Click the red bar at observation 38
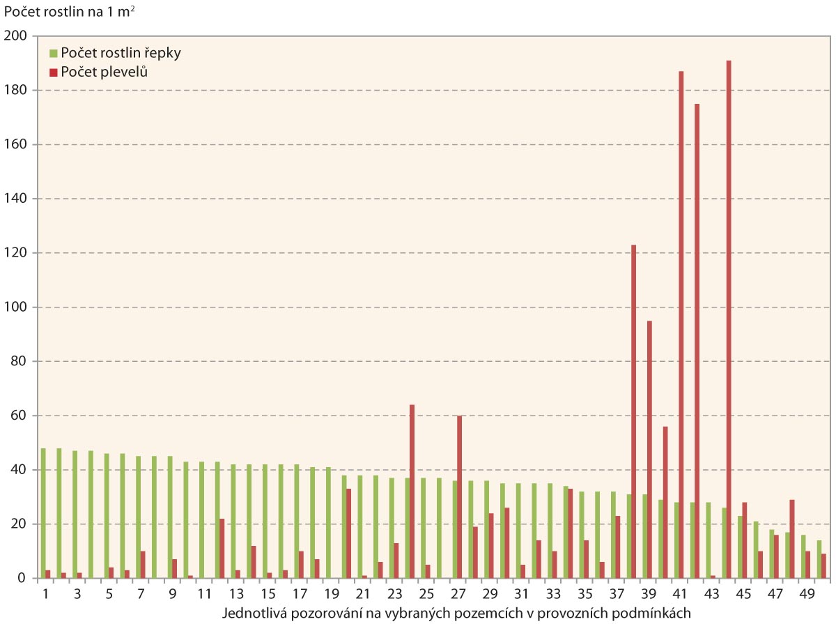Viewport: 836px width, 624px height. pos(634,411)
